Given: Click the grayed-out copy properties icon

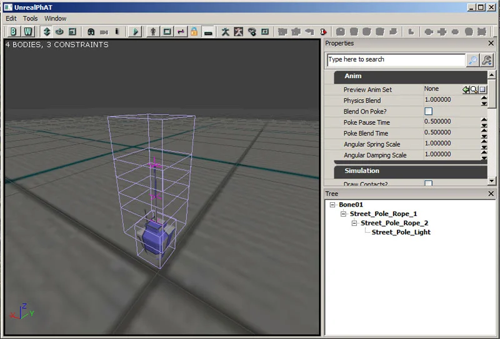Looking at the screenshot, I should tap(104, 32).
